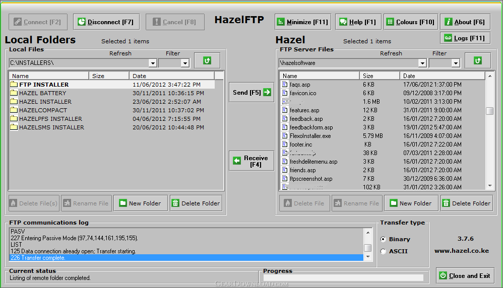This screenshot has height=288, width=503.
Task: Click local Rename File button
Action: (x=86, y=203)
